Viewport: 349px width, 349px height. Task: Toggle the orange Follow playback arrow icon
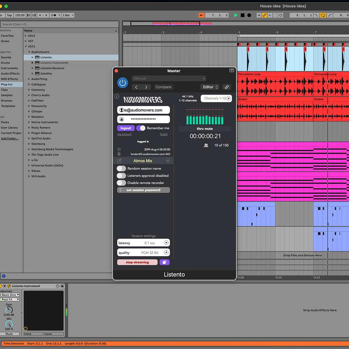coord(202,15)
